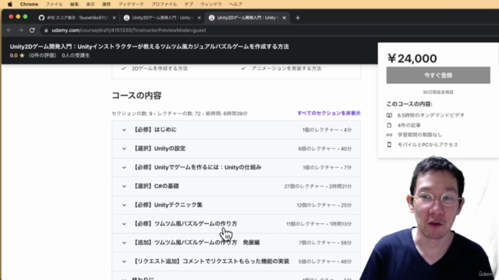Click the 【必修】Unityテクニック集 section title

[x=168, y=205]
